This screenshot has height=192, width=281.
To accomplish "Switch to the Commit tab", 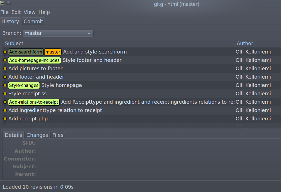I will pos(33,21).
